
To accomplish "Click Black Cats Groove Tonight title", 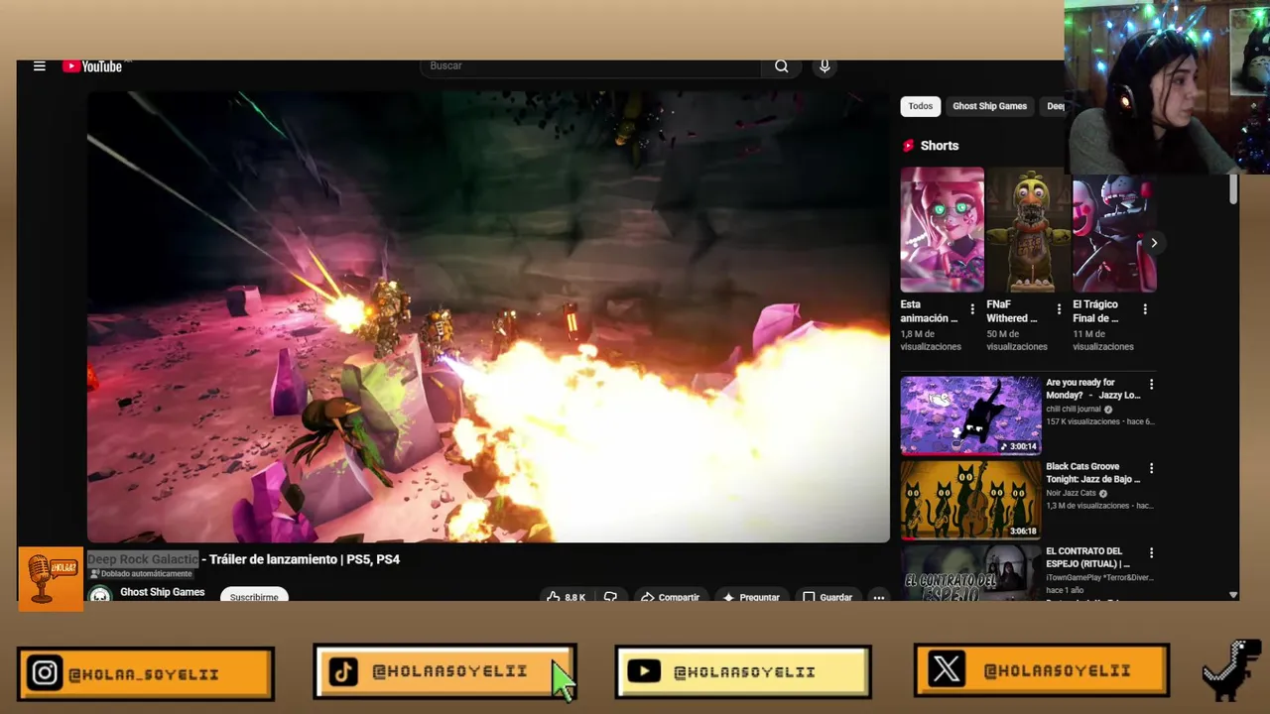I will [x=1092, y=473].
